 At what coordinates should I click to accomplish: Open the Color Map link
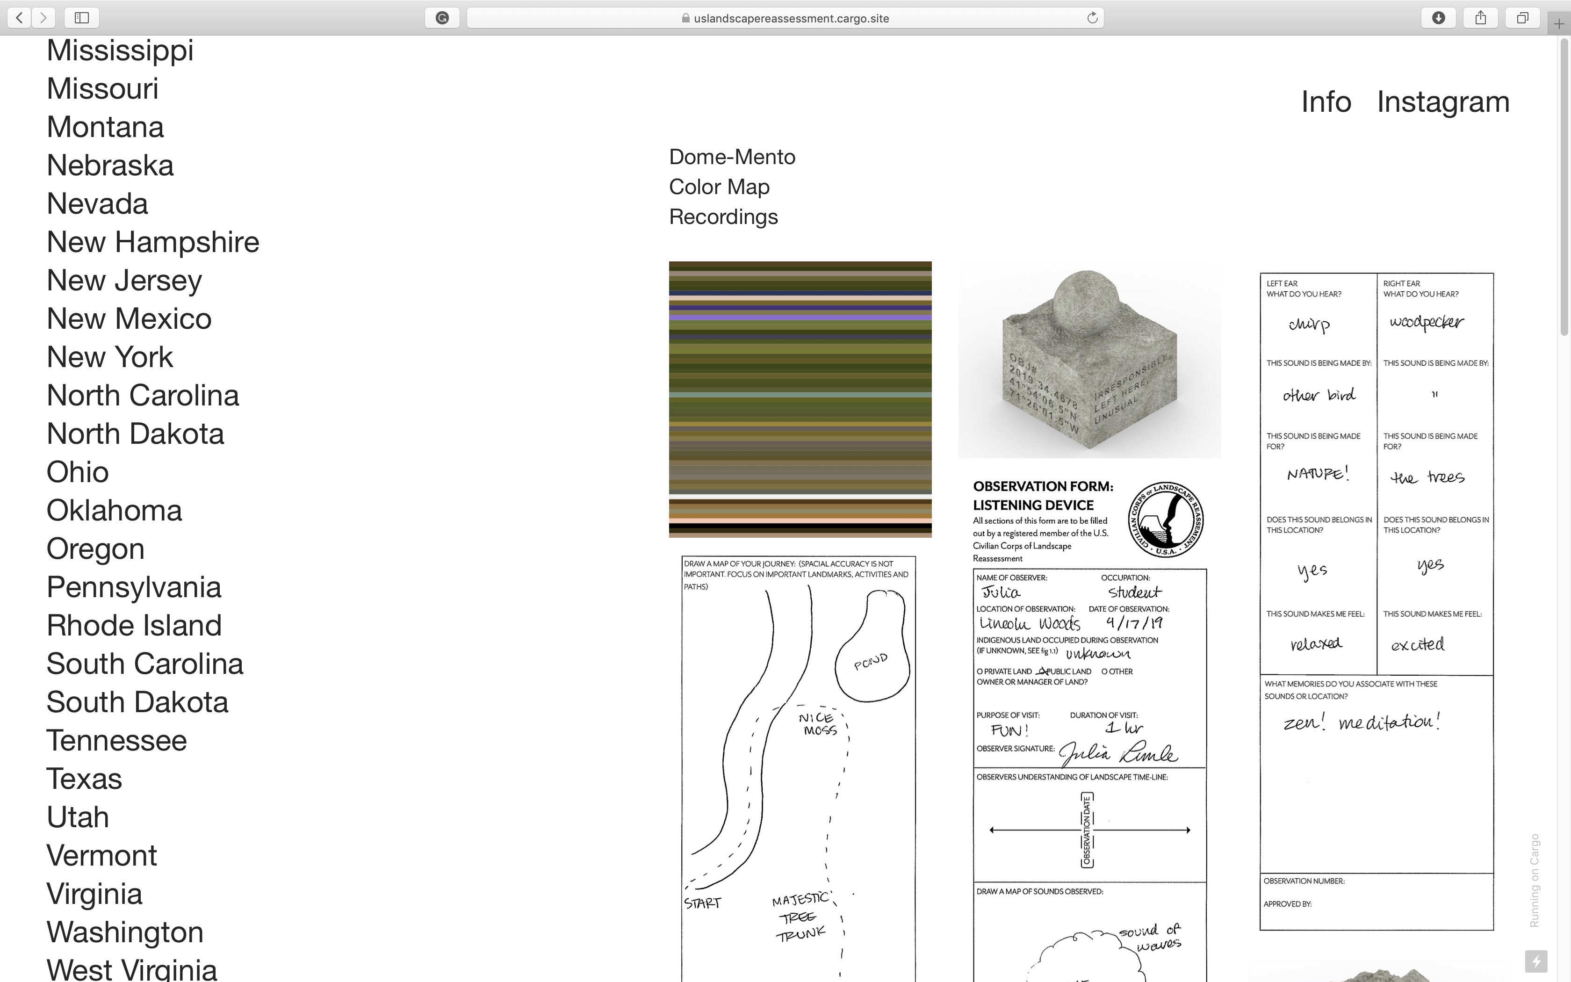[719, 187]
